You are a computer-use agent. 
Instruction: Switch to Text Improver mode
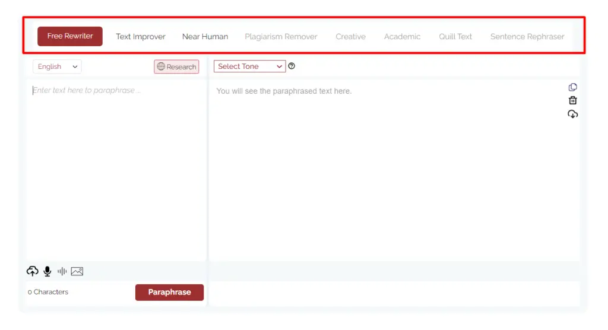140,36
